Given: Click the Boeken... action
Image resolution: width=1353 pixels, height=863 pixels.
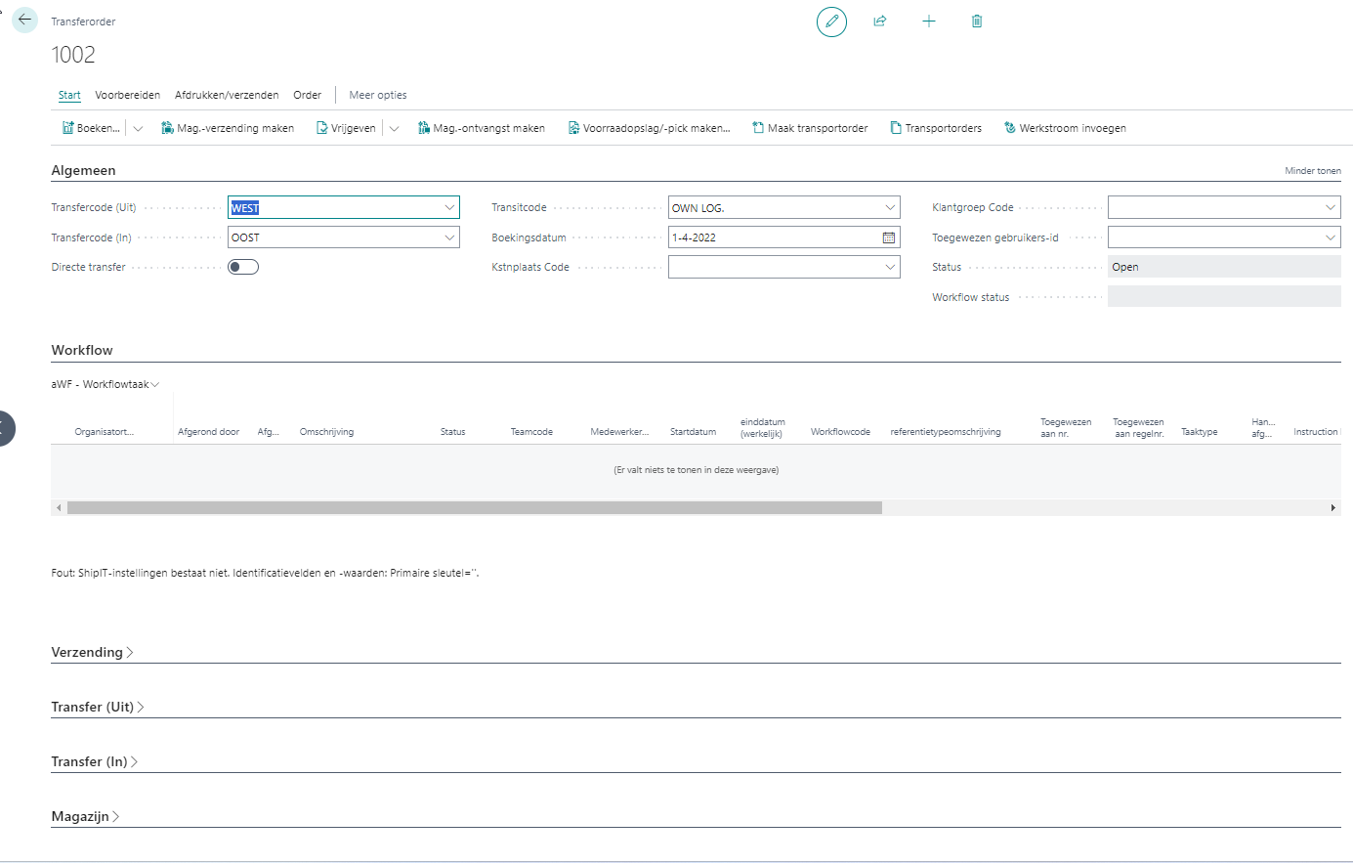Looking at the screenshot, I should pyautogui.click(x=91, y=128).
